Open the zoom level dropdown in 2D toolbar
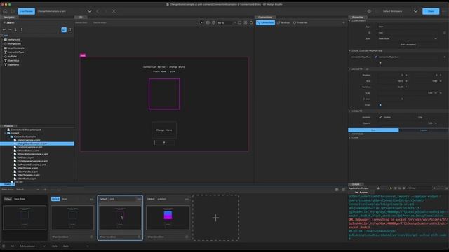Viewport: 449px width, 252px height. pos(227,22)
